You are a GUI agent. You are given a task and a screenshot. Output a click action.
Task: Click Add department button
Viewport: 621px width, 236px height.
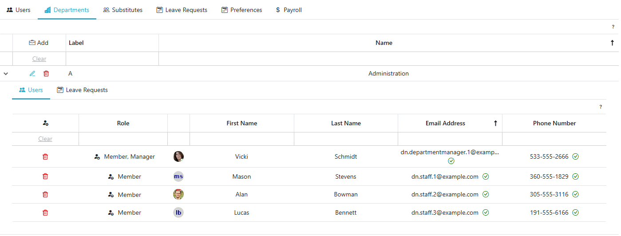(39, 43)
